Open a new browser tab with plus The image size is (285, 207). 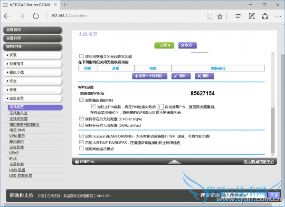click(65, 5)
